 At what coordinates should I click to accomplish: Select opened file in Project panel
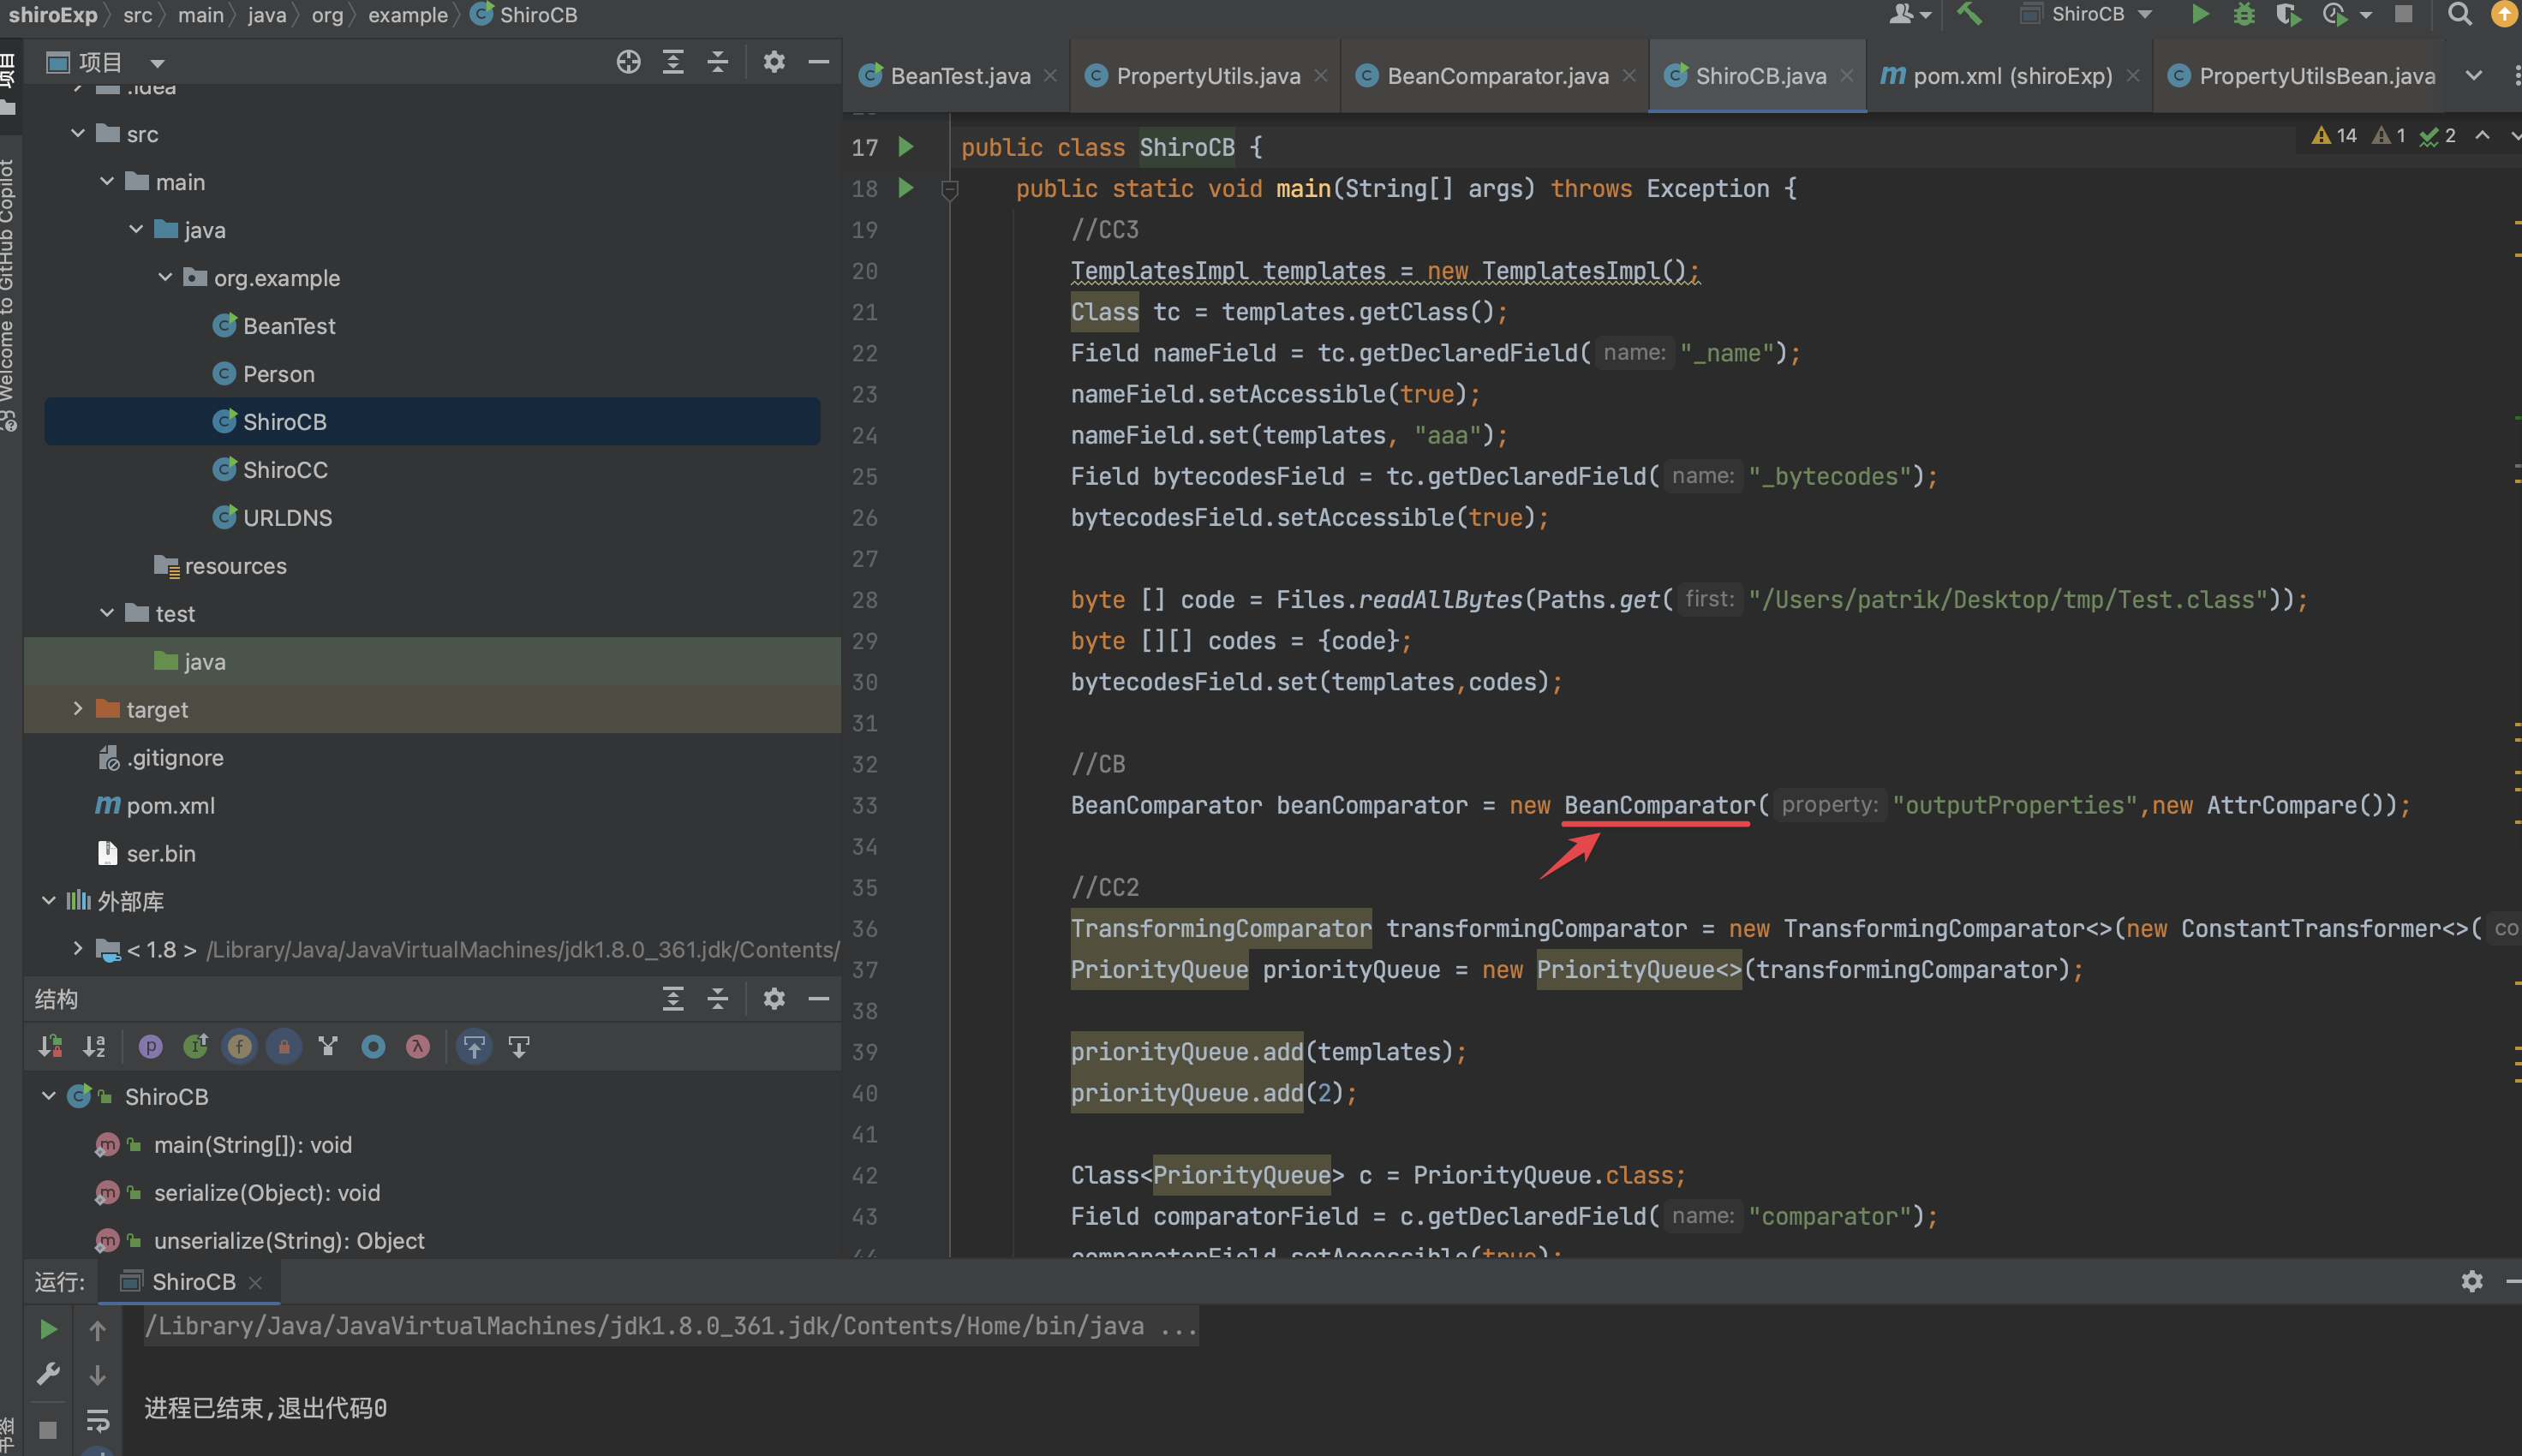tap(628, 62)
